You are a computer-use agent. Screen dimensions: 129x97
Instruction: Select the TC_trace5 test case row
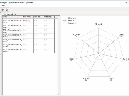tap(28, 31)
